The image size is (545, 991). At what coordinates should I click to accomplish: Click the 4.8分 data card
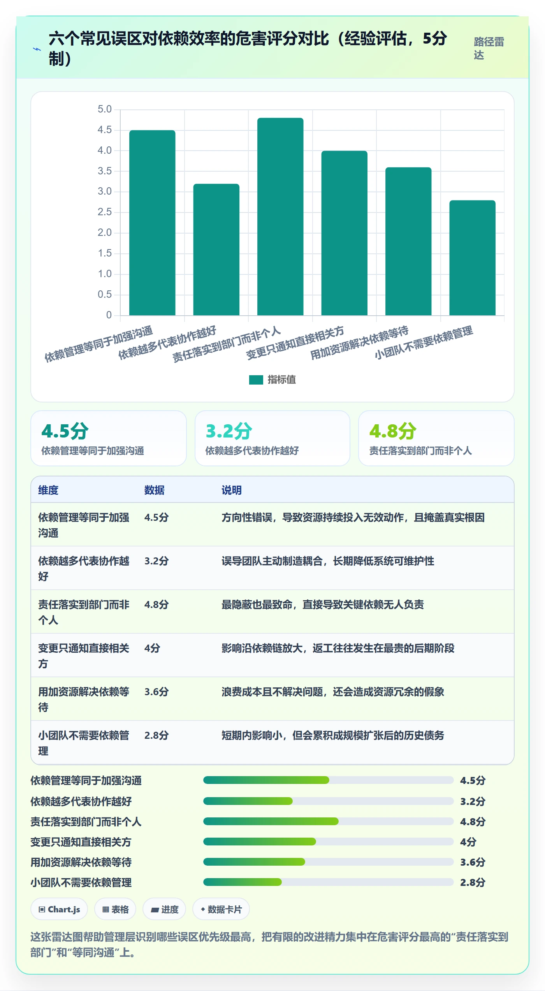(436, 438)
